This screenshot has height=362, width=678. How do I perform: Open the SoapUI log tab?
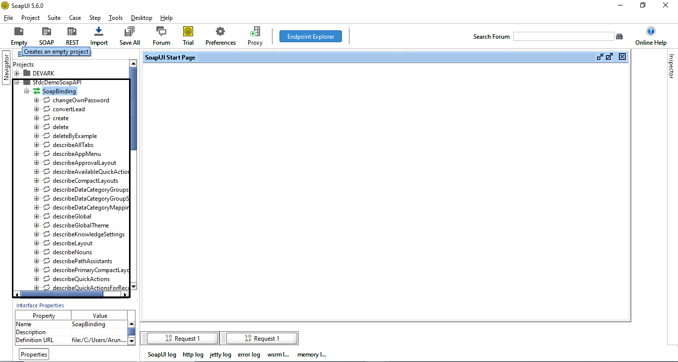(162, 355)
